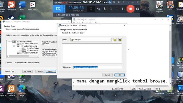Open Bandicam help question mark
The image size is (183, 103).
[x=123, y=2]
